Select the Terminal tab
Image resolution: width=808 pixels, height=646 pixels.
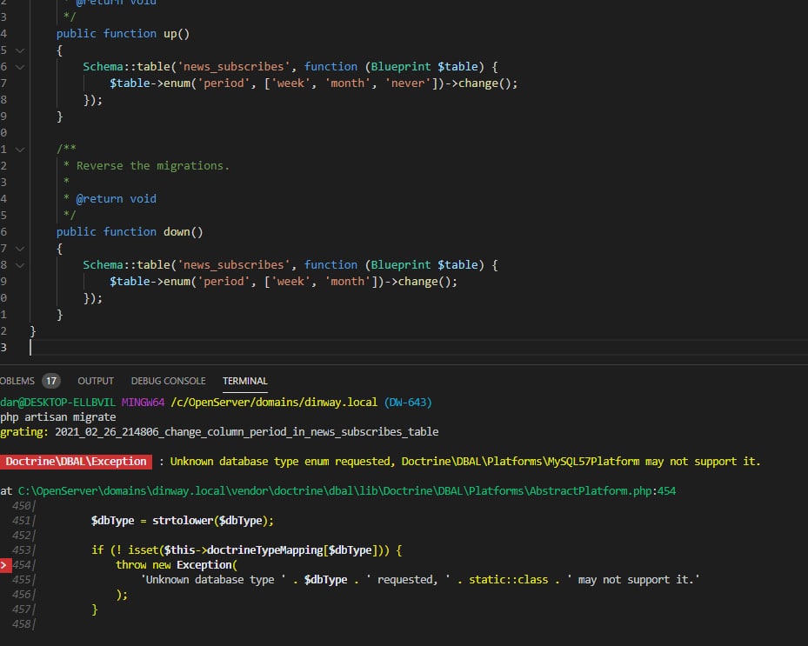click(244, 381)
